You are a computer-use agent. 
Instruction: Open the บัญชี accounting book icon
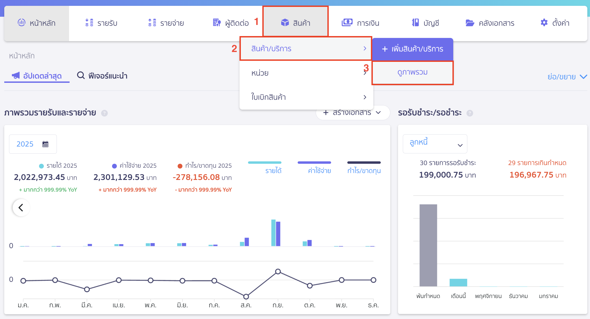[415, 23]
